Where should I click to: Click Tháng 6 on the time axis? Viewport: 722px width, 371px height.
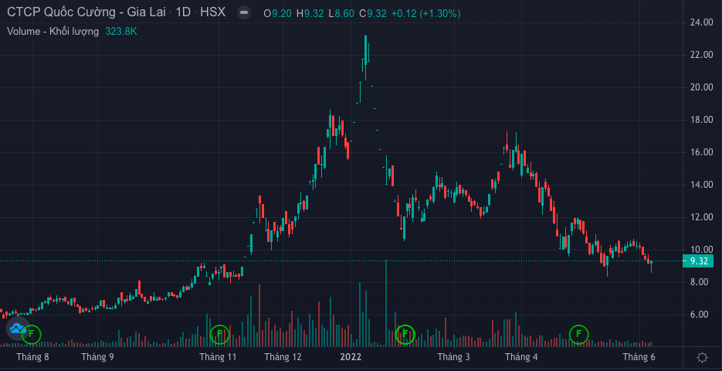[639, 357]
